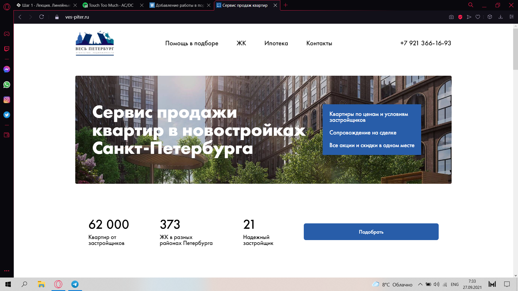
Task: Open Ипотека menu item
Action: point(276,43)
